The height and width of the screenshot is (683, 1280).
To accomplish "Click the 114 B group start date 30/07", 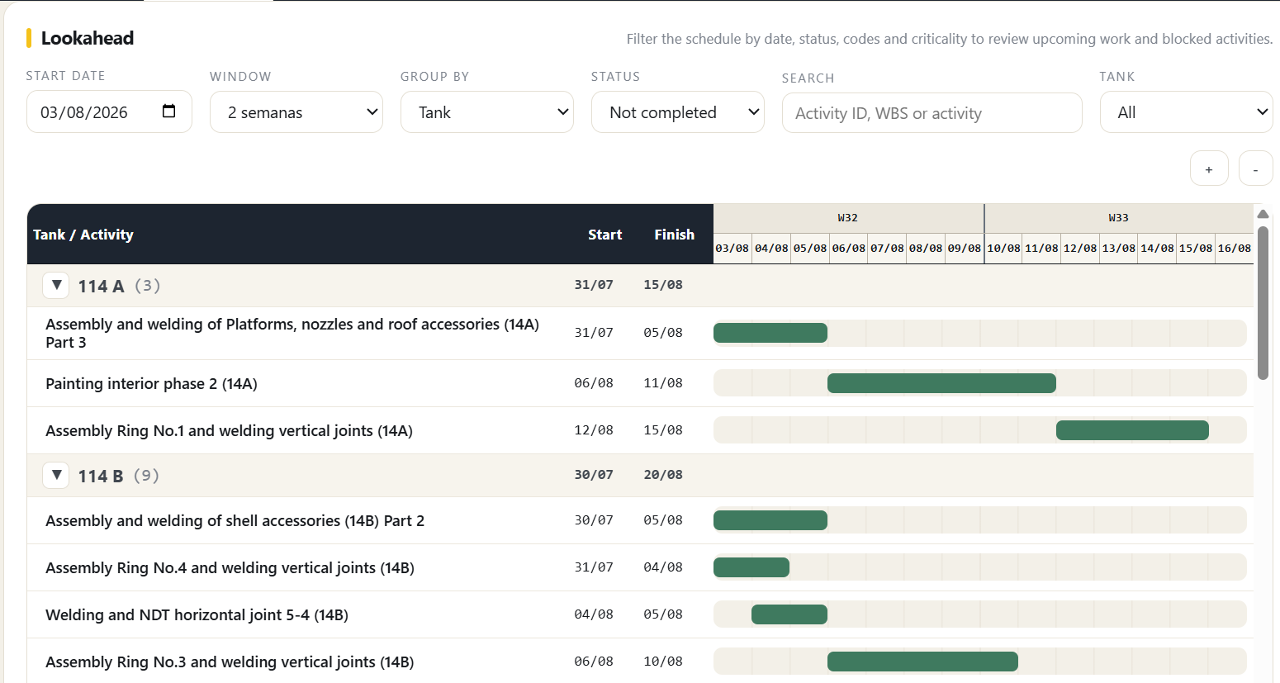I will click(x=594, y=475).
